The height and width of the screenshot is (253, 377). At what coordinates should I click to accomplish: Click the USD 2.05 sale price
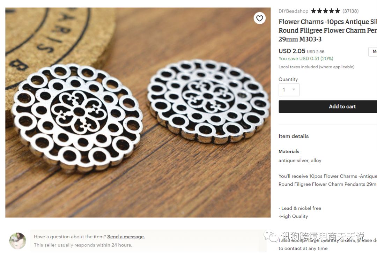click(292, 51)
